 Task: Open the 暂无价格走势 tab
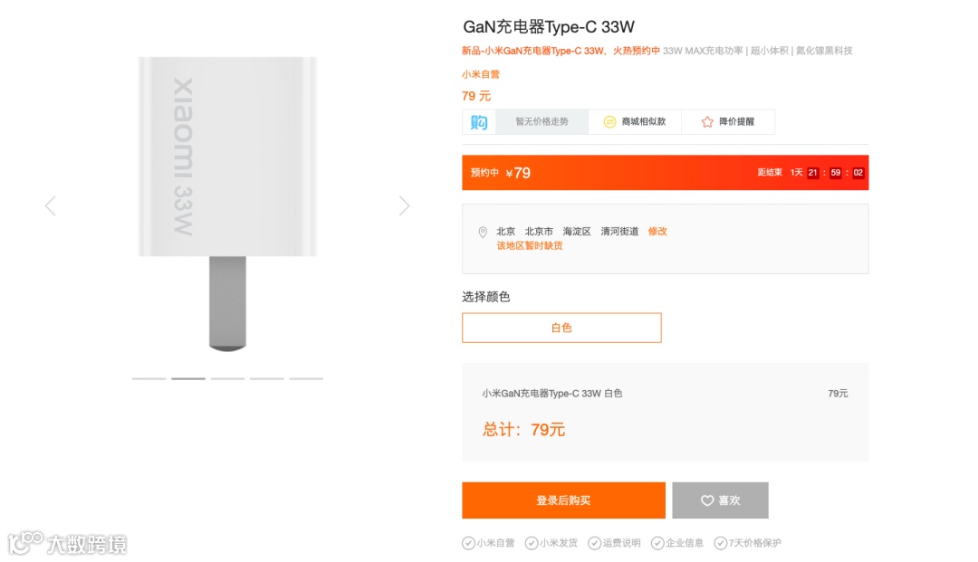point(542,121)
